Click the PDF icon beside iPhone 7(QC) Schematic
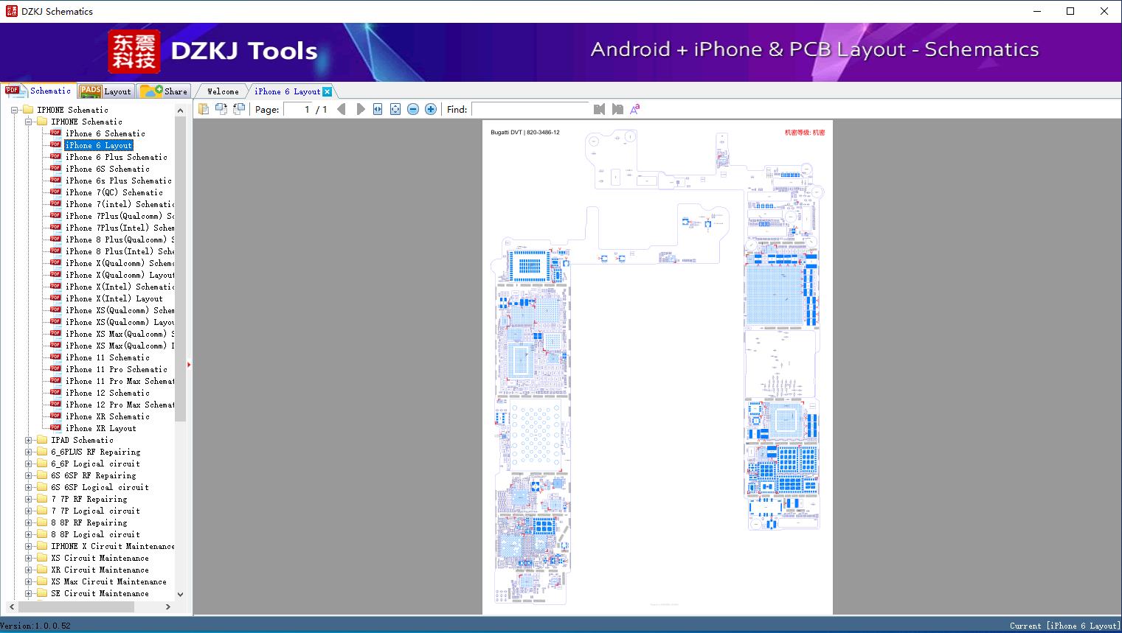Viewport: 1122px width, 633px height. 55,192
